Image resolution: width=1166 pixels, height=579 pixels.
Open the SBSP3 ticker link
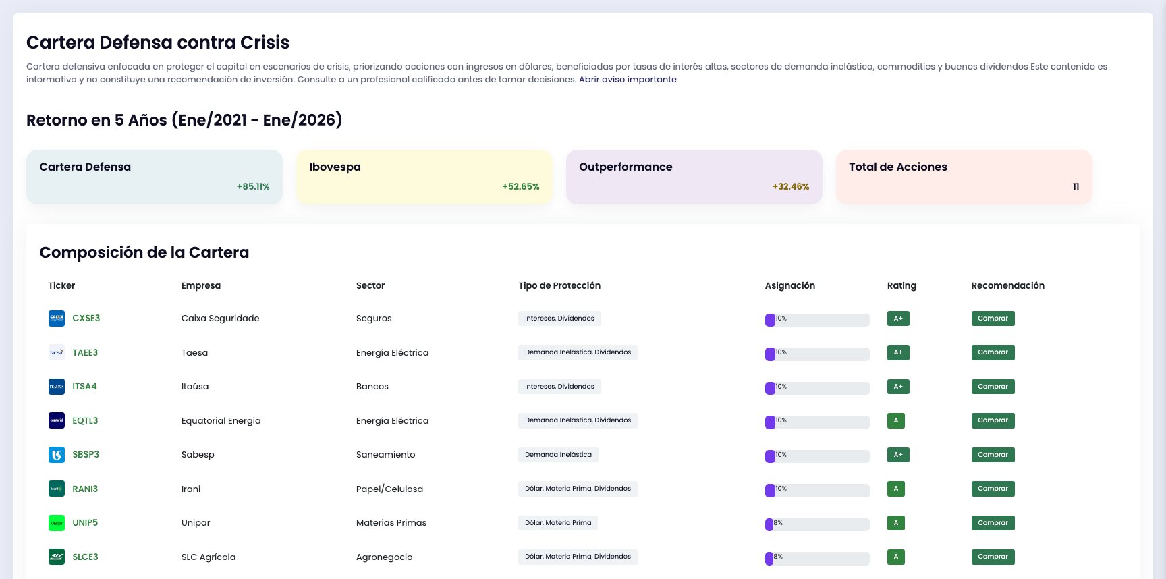tap(86, 455)
